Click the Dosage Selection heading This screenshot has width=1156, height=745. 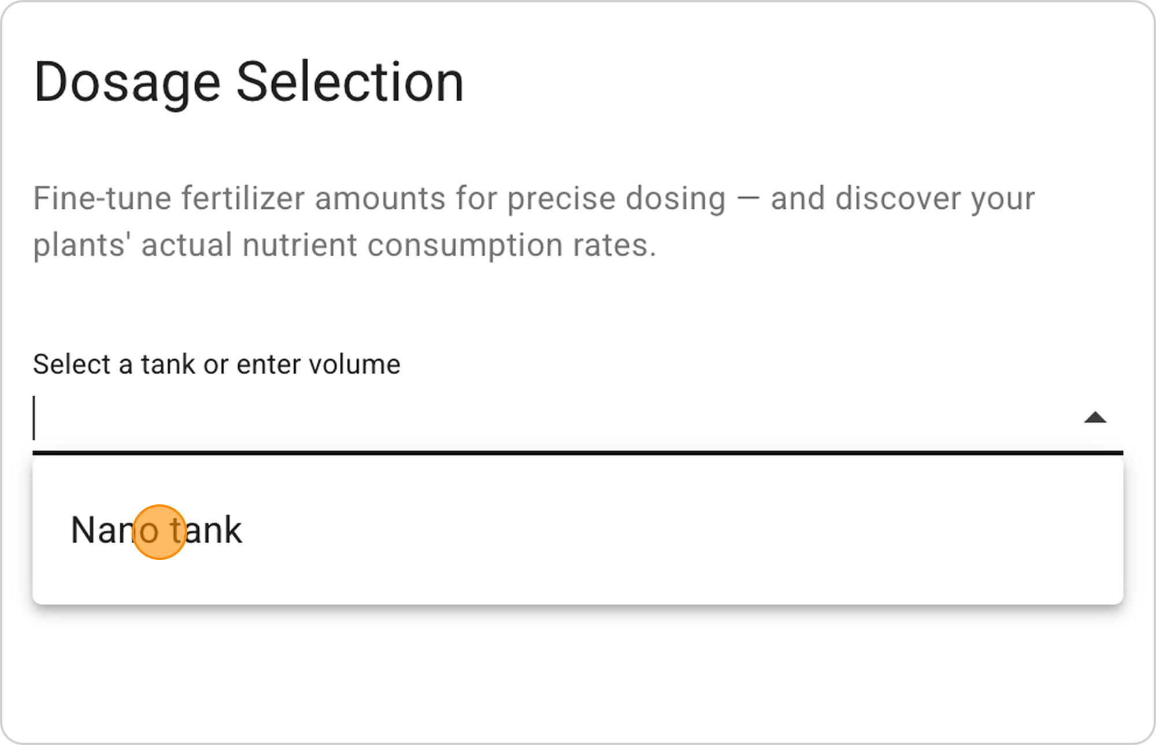249,82
